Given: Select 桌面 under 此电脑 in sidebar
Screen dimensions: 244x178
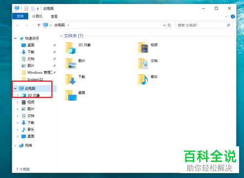Looking at the screenshot, I should point(31,136).
